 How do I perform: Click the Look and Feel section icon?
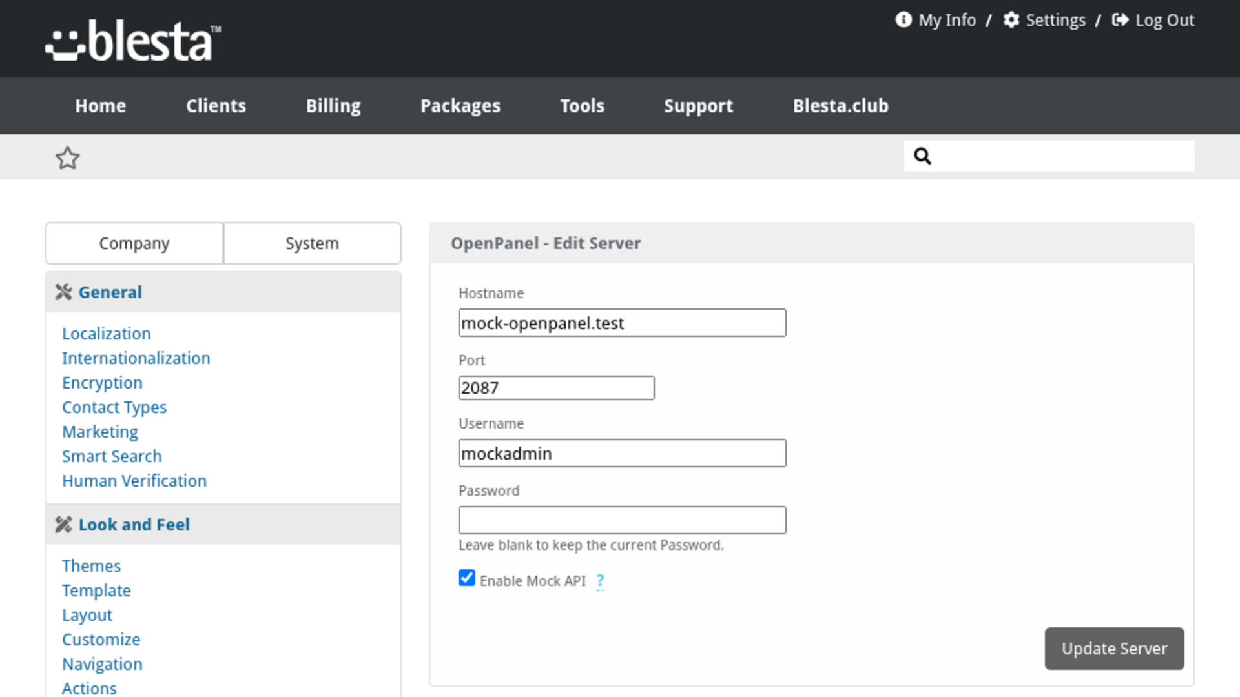[x=63, y=525]
